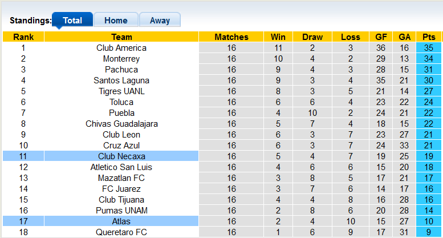Select the Away standings tab

tap(160, 21)
